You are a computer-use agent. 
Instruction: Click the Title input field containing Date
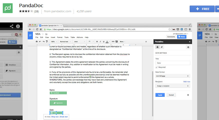click(173, 63)
